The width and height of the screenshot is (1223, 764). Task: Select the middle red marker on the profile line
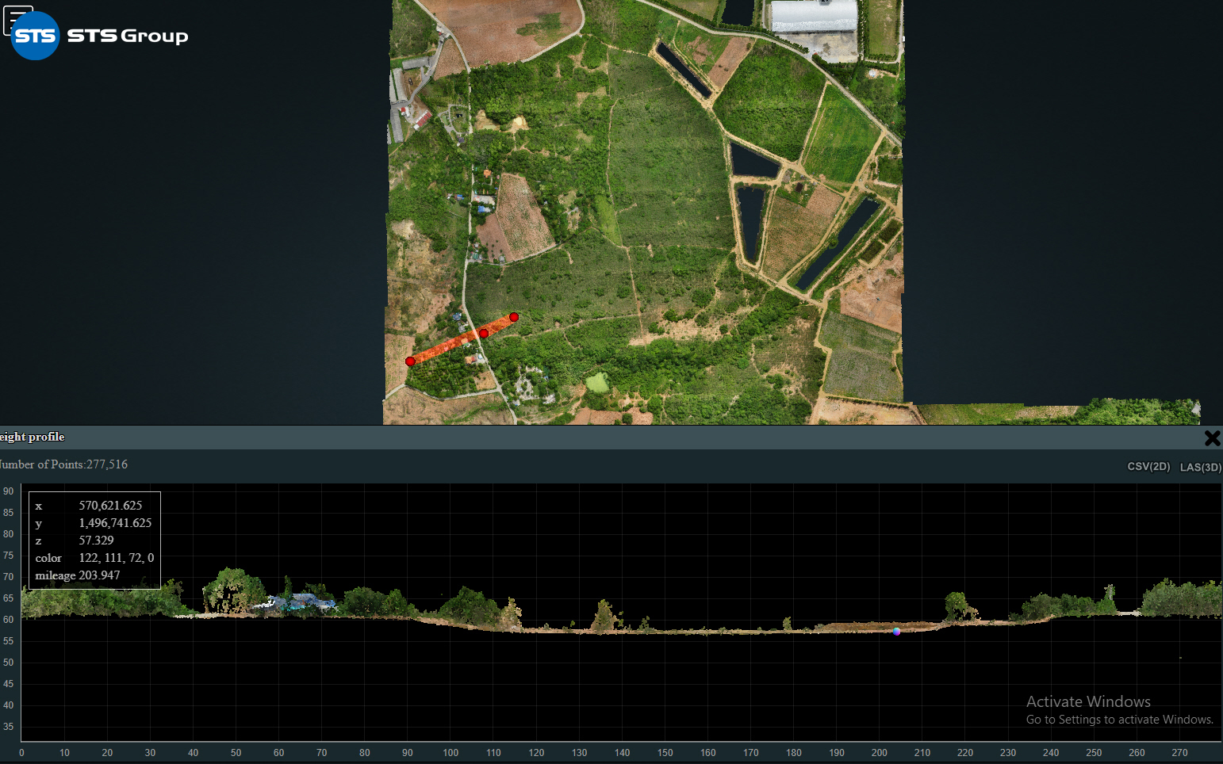coord(484,334)
